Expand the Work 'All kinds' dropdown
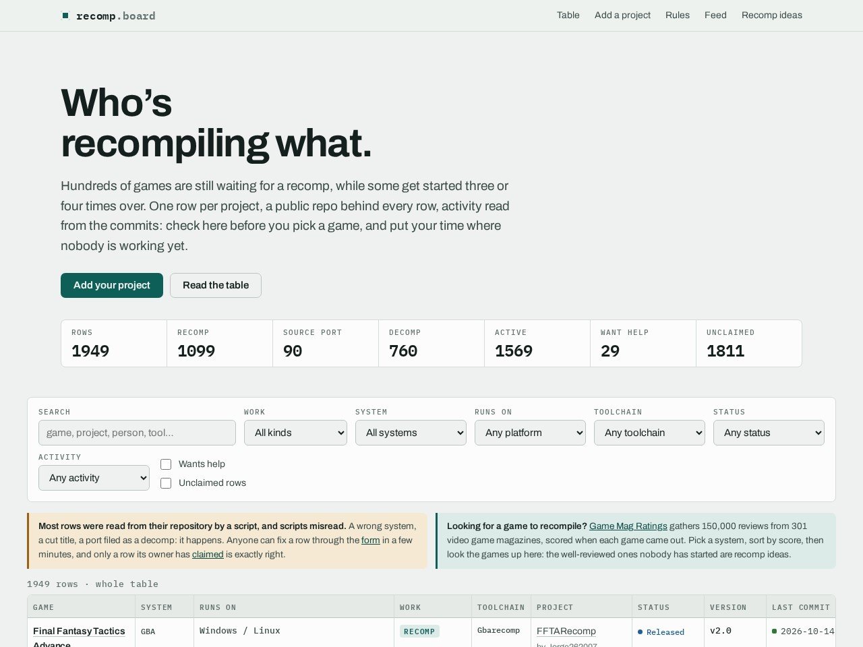This screenshot has height=647, width=863. point(295,433)
